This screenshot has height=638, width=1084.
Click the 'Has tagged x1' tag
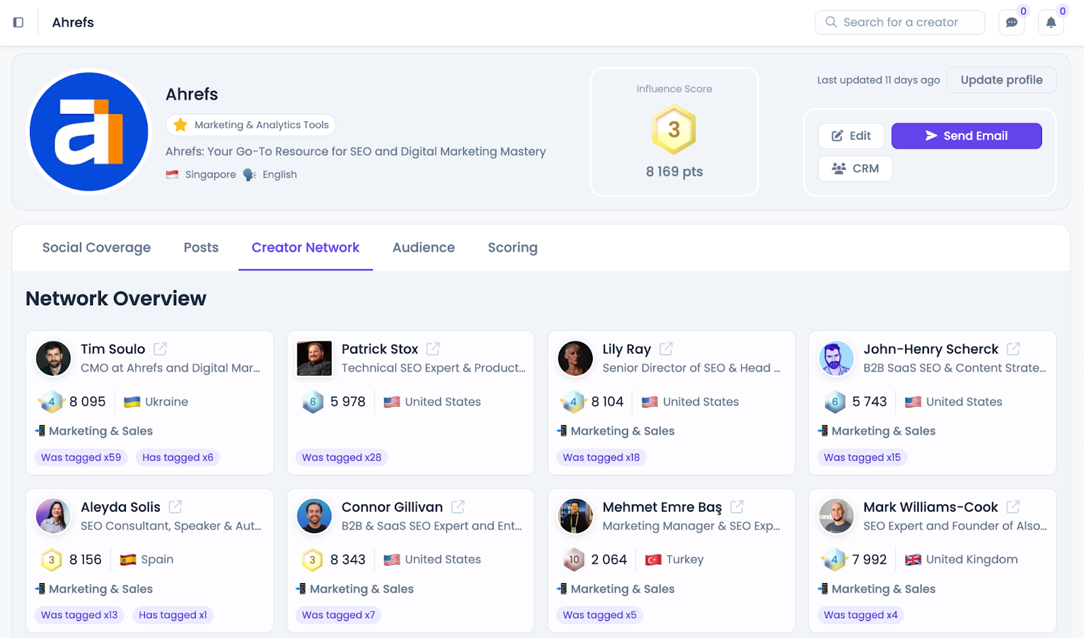click(x=173, y=615)
